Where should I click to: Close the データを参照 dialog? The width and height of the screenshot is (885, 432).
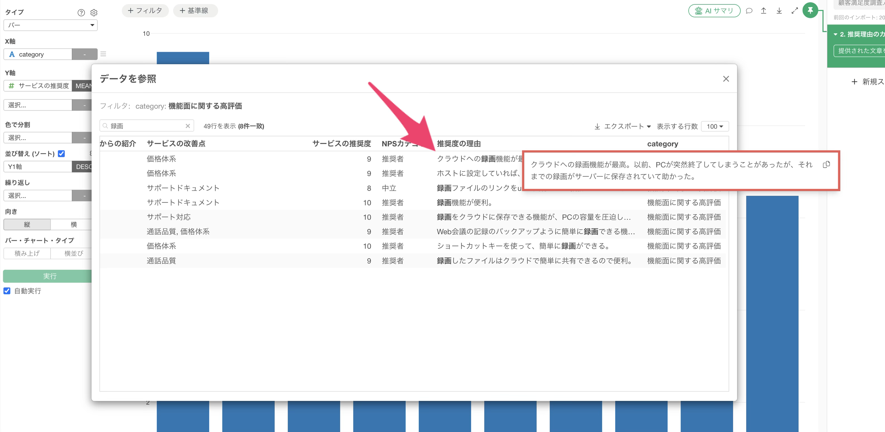coord(726,79)
